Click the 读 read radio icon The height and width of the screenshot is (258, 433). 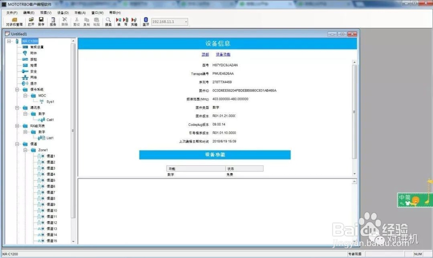[x=119, y=22]
